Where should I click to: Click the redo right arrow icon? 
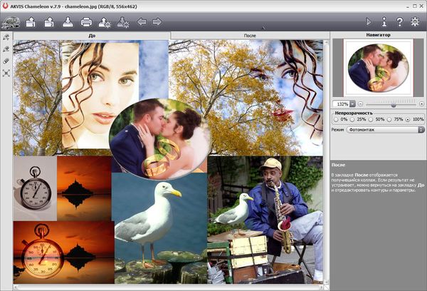pyautogui.click(x=157, y=22)
